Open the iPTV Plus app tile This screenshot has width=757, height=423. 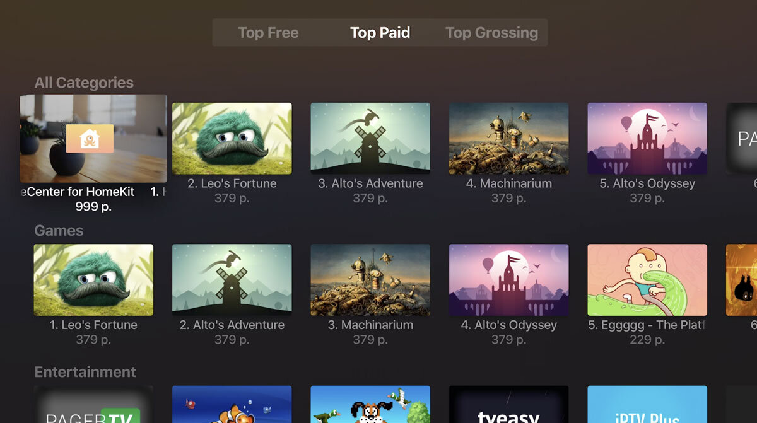pos(647,405)
